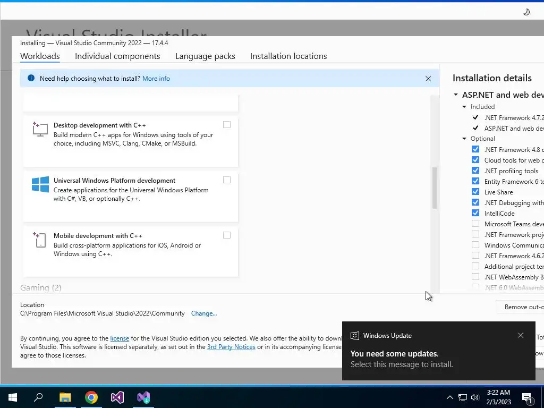The width and height of the screenshot is (544, 408).
Task: Click the Universal Windows Platform development title
Action: pos(114,181)
